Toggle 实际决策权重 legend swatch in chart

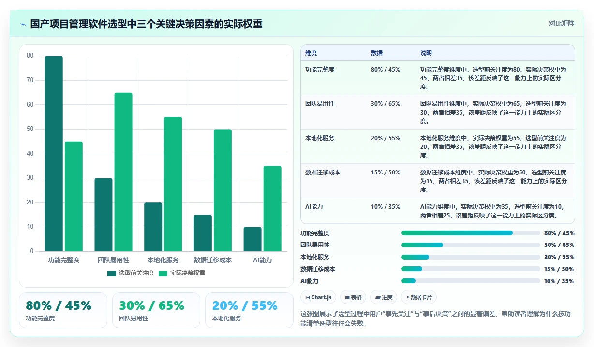point(163,273)
